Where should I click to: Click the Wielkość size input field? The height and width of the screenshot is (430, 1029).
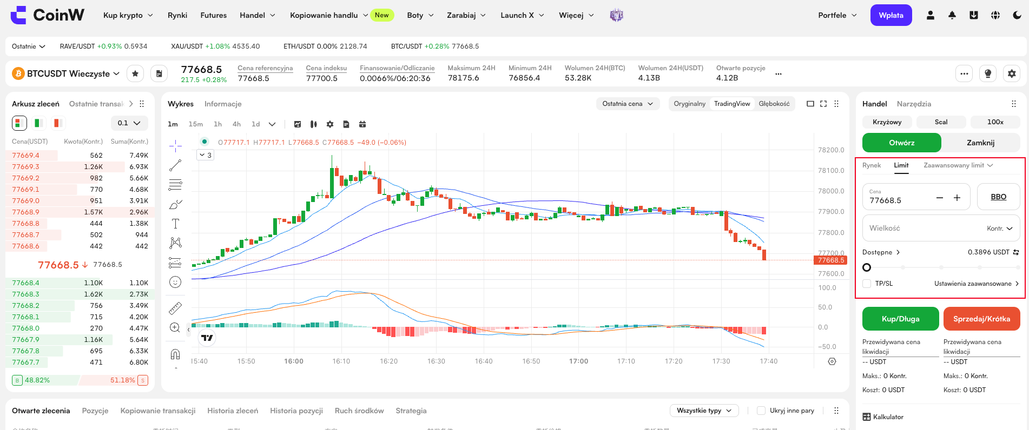click(941, 228)
